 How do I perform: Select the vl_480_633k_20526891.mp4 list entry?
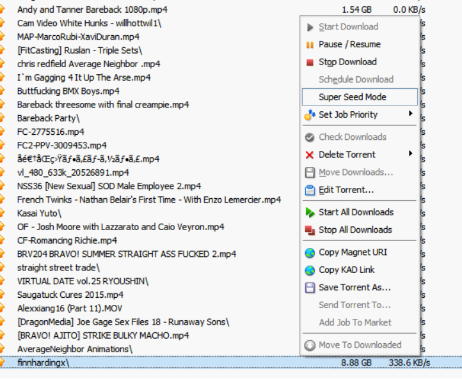(x=73, y=173)
